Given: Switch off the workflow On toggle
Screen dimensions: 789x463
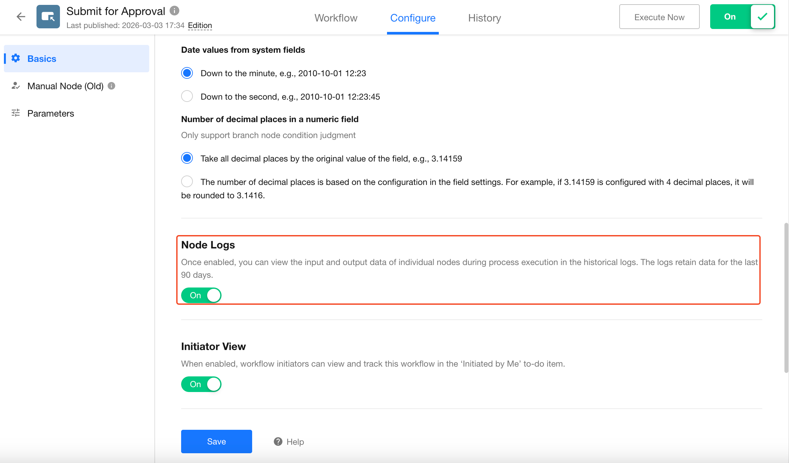Looking at the screenshot, I should click(x=742, y=17).
